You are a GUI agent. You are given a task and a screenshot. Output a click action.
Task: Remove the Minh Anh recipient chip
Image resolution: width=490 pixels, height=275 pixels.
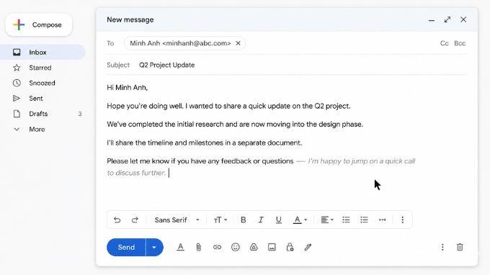tap(238, 43)
